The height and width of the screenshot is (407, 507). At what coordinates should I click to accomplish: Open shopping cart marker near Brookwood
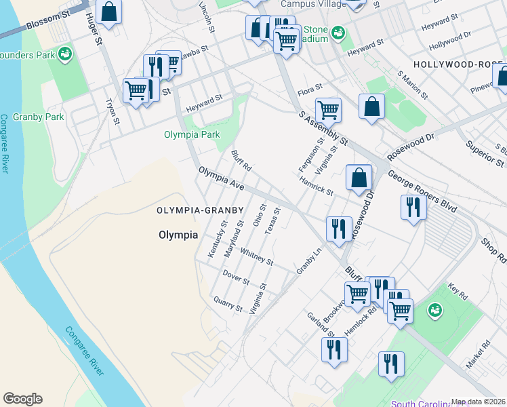point(357,294)
